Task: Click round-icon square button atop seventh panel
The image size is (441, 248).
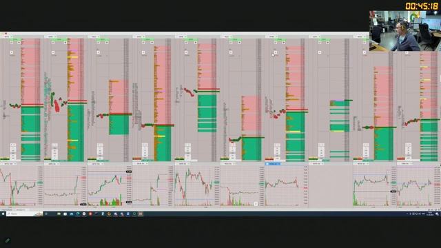Action: click(283, 43)
